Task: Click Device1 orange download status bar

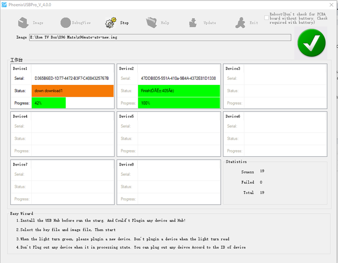Action: 72,91
